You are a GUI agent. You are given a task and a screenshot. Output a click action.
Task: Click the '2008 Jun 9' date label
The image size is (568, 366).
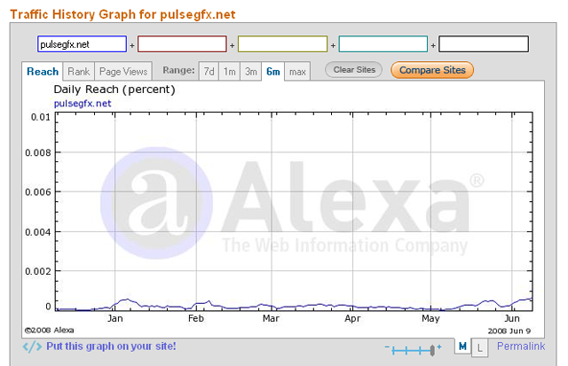coord(509,331)
